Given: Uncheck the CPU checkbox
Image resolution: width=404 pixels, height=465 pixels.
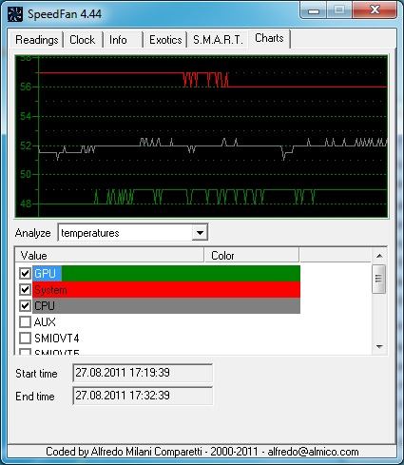Looking at the screenshot, I should pyautogui.click(x=25, y=305).
